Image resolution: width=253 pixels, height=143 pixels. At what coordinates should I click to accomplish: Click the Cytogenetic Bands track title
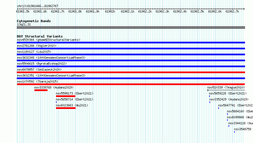pyautogui.click(x=34, y=21)
